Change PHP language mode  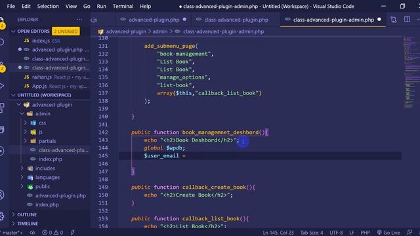pyautogui.click(x=365, y=233)
